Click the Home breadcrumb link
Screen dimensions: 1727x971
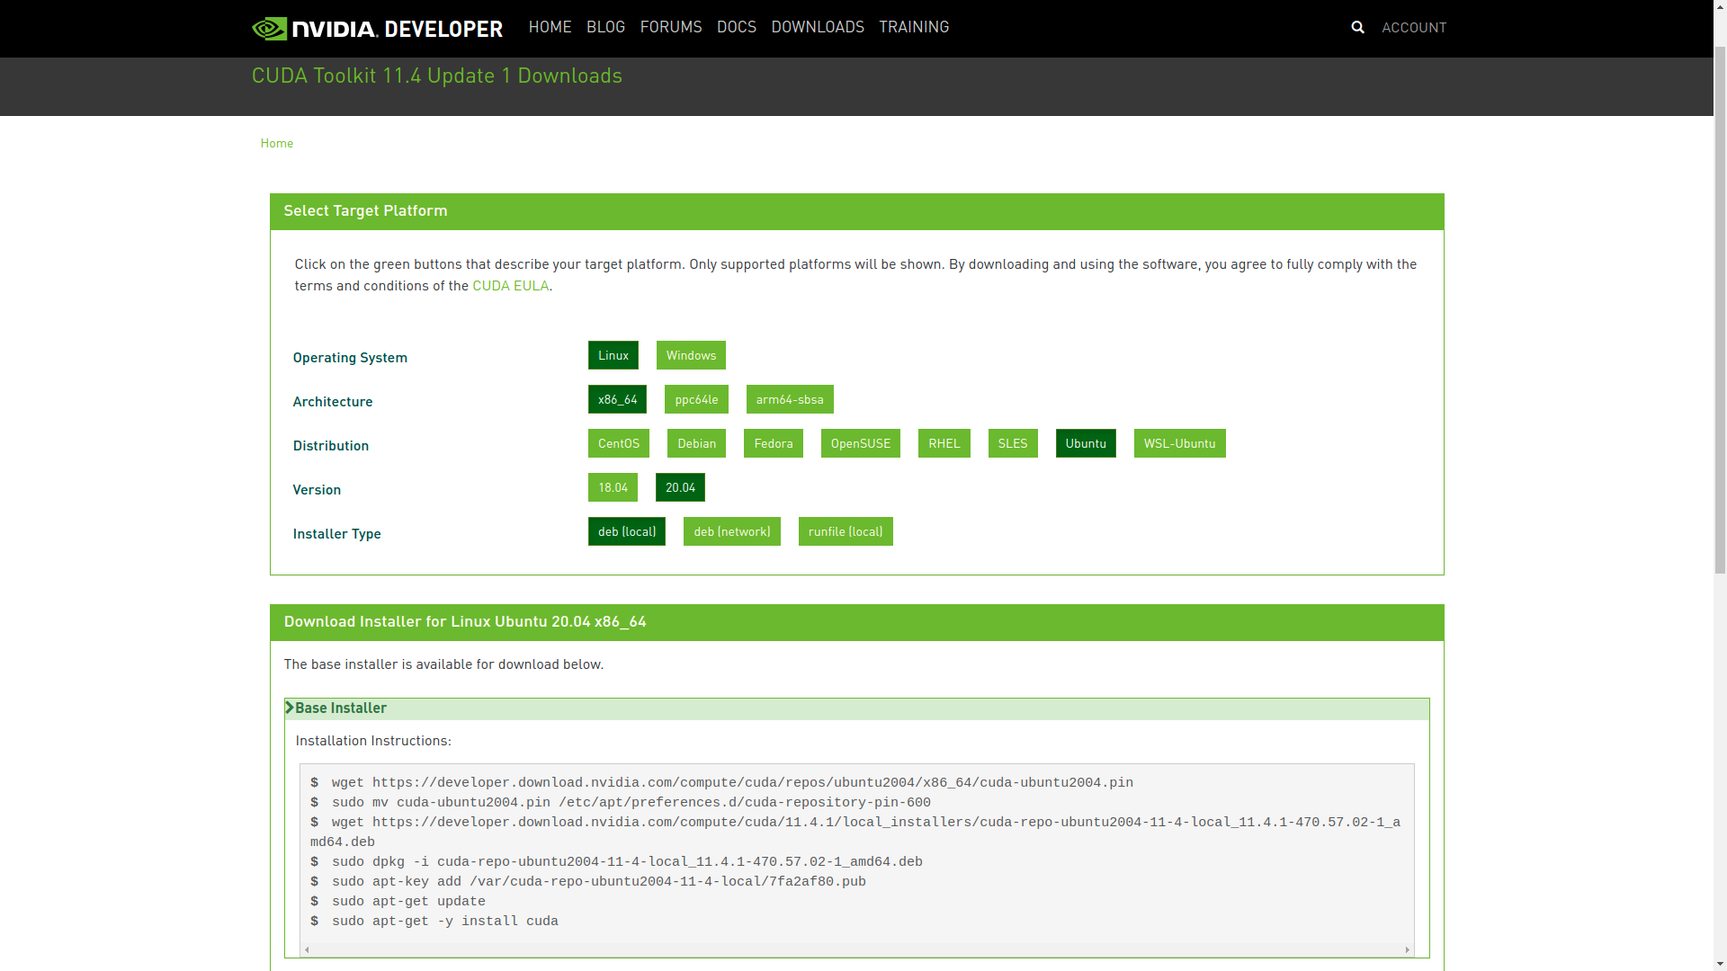coord(276,143)
